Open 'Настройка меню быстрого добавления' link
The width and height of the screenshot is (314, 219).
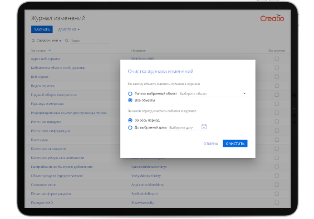pos(62,167)
